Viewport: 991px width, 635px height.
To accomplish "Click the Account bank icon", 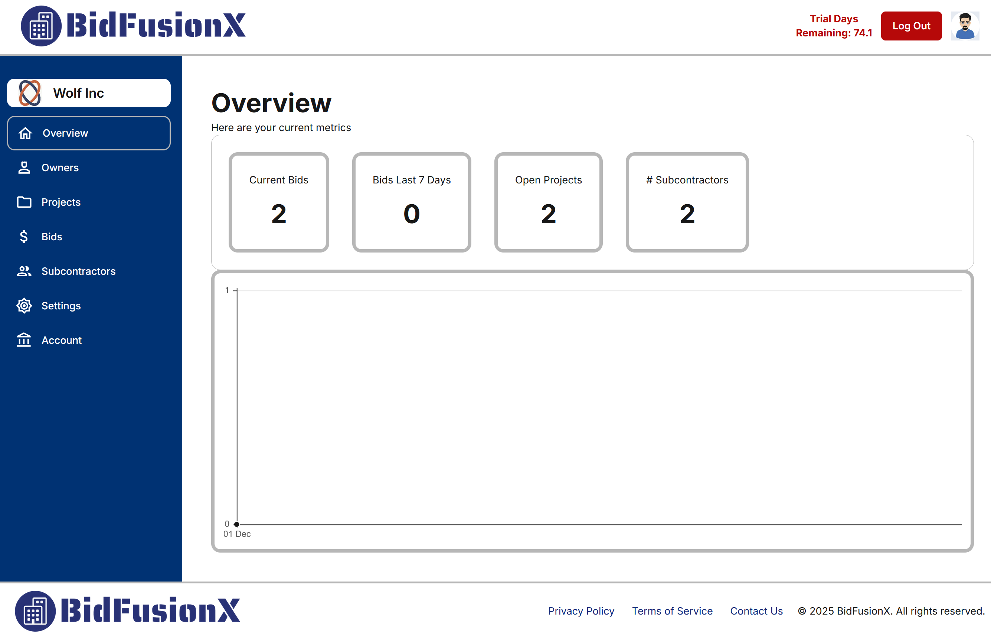I will 24,340.
